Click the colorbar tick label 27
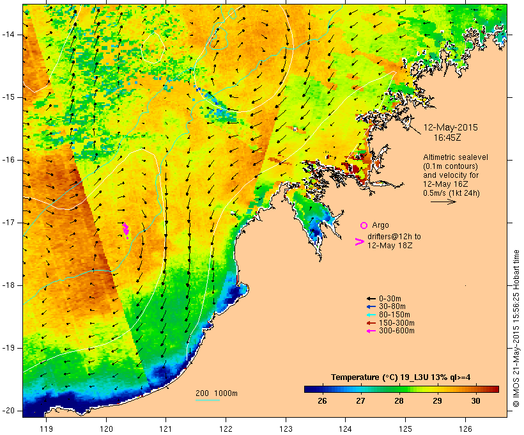This screenshot has width=524, height=435. pyautogui.click(x=360, y=401)
